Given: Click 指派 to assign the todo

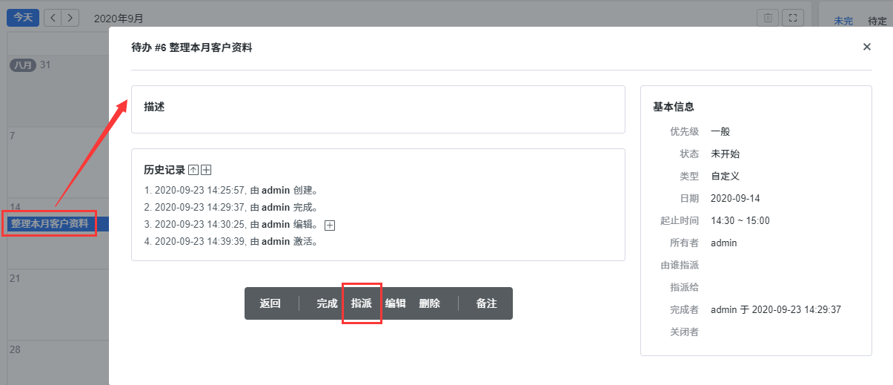Looking at the screenshot, I should (x=362, y=303).
